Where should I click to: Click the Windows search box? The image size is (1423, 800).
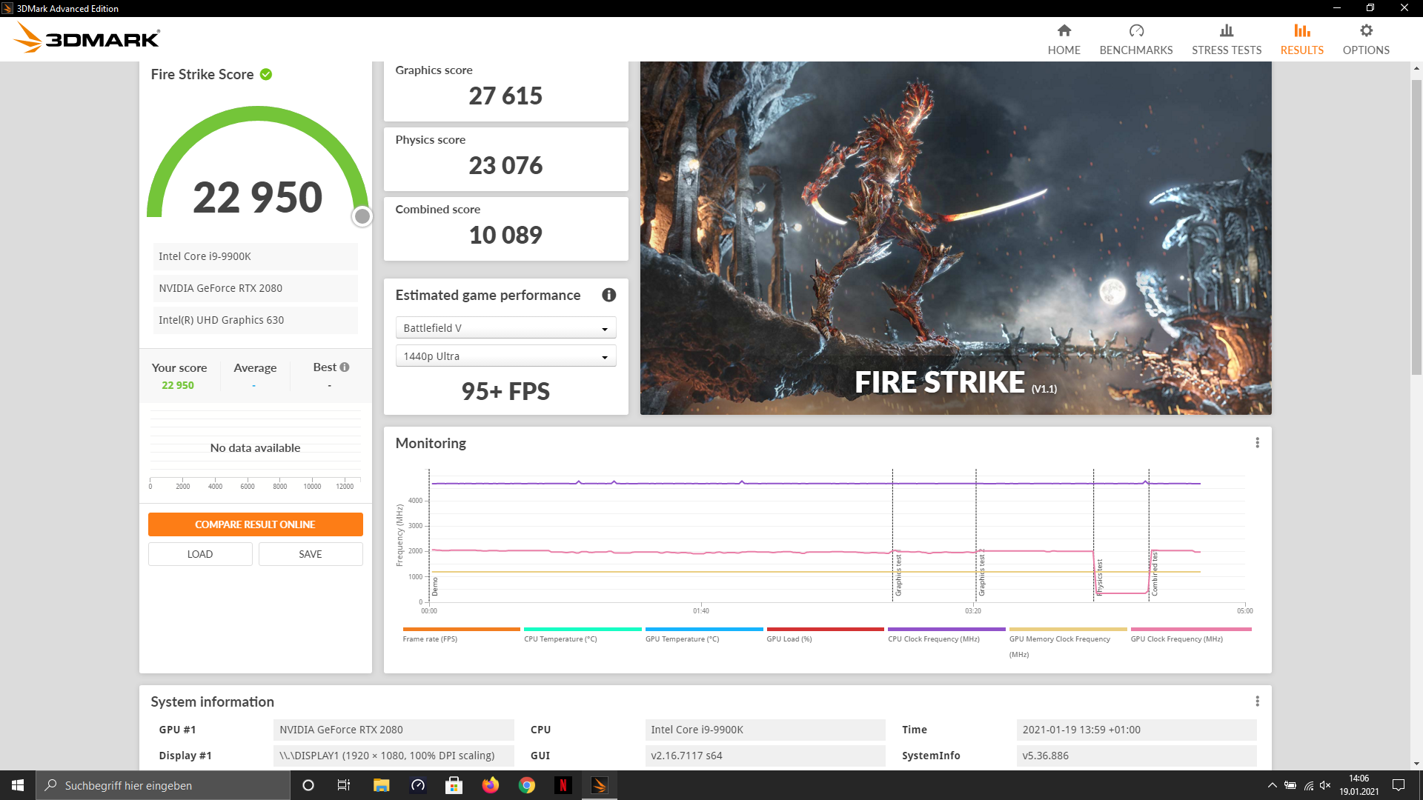pyautogui.click(x=163, y=785)
